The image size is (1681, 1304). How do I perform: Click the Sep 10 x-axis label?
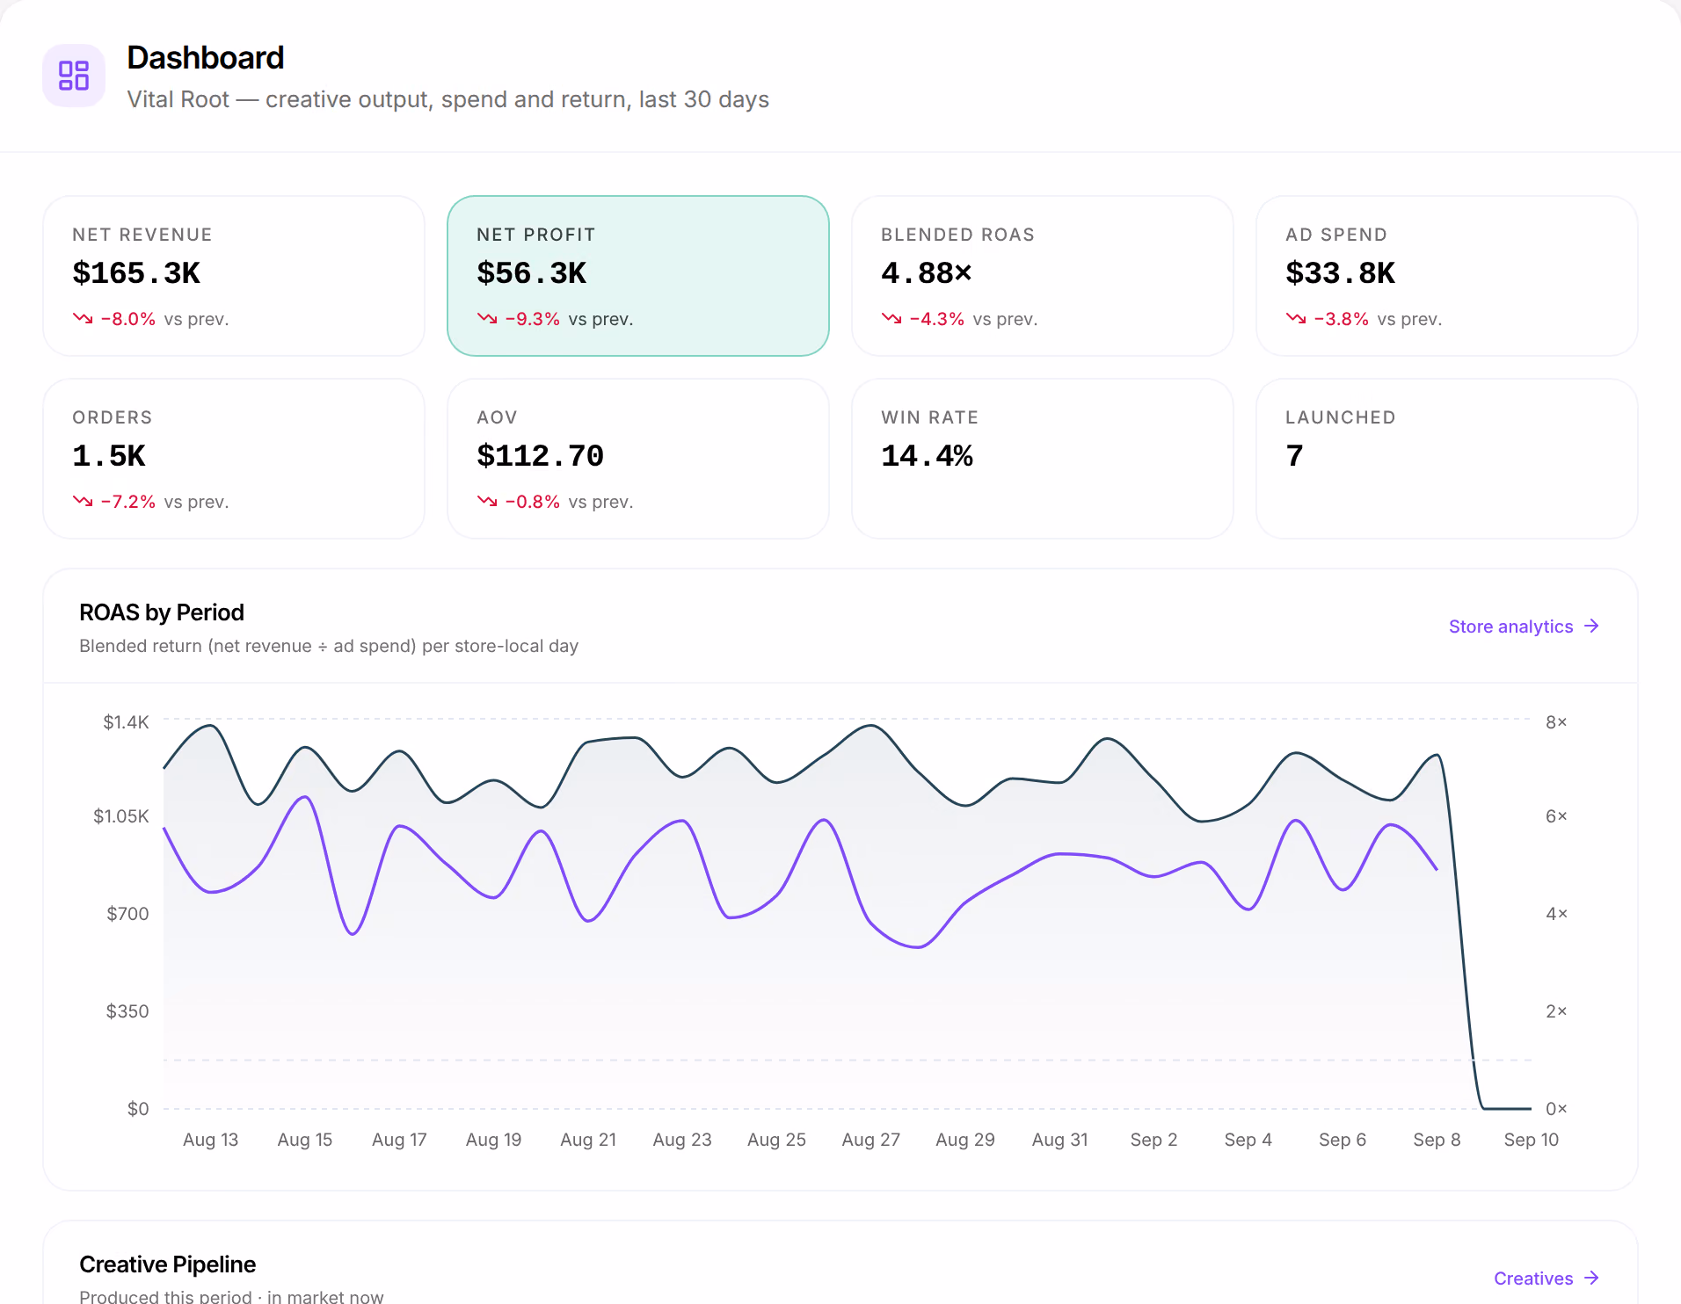pyautogui.click(x=1532, y=1140)
